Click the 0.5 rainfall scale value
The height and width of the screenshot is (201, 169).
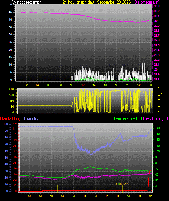tap(15, 163)
